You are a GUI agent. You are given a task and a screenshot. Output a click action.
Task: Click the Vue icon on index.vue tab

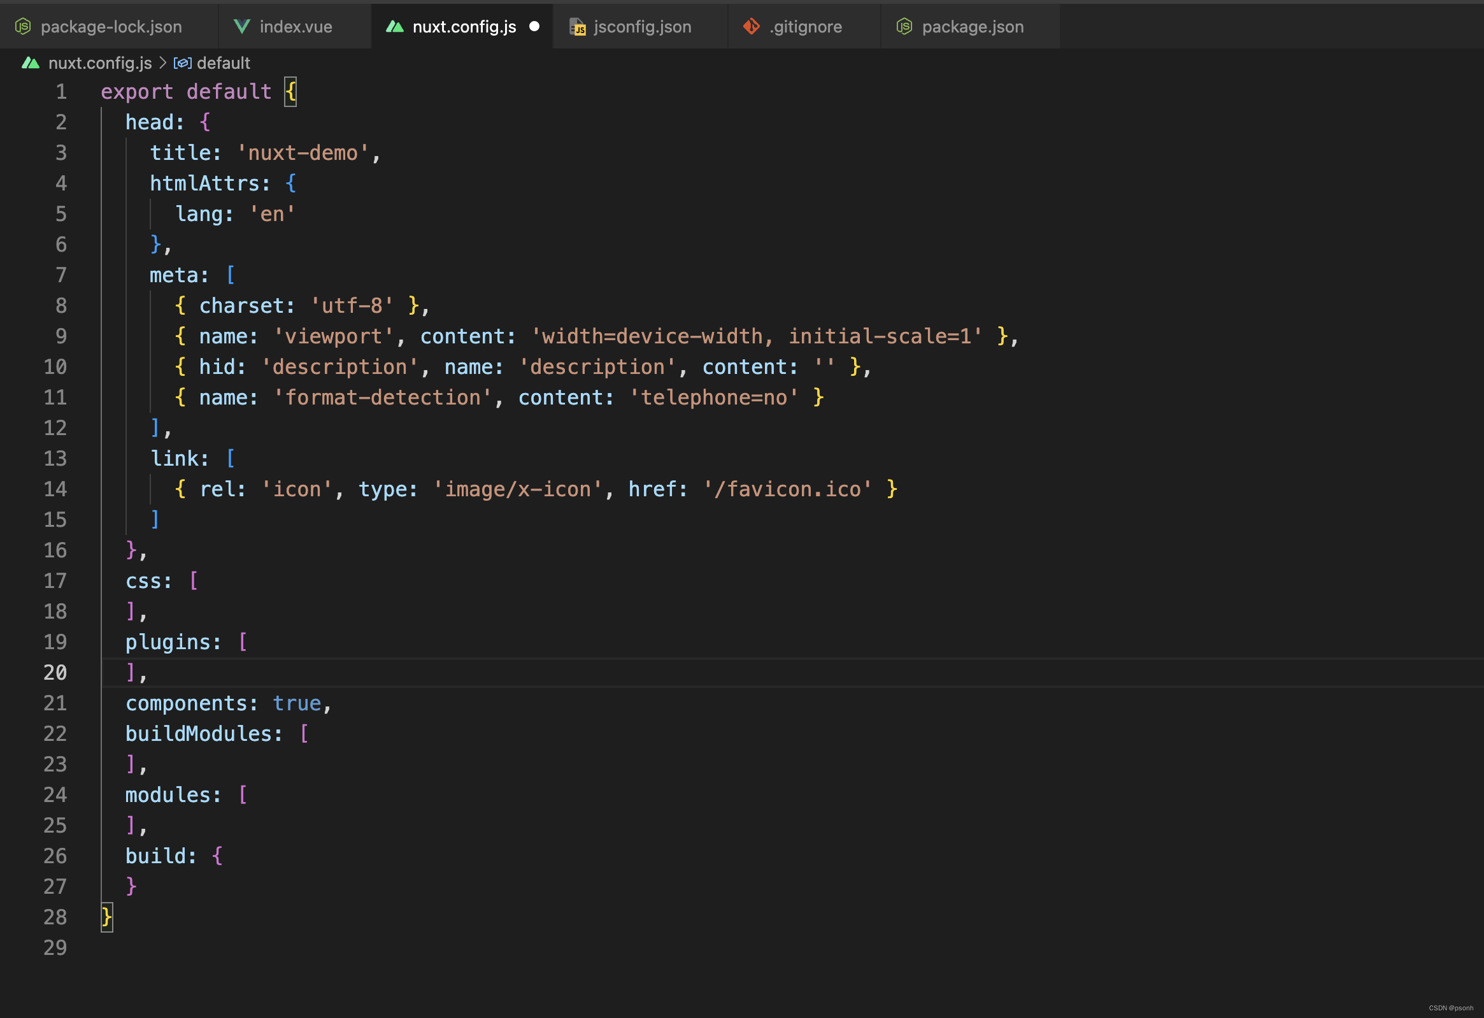click(x=242, y=26)
